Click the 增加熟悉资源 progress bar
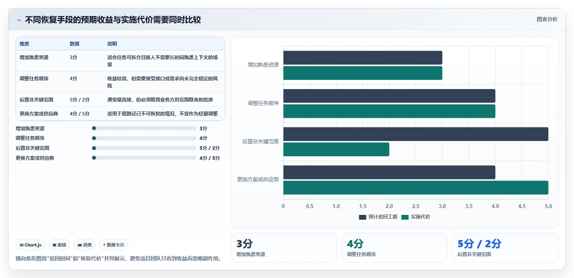Image resolution: width=574 pixels, height=278 pixels. pyautogui.click(x=144, y=128)
